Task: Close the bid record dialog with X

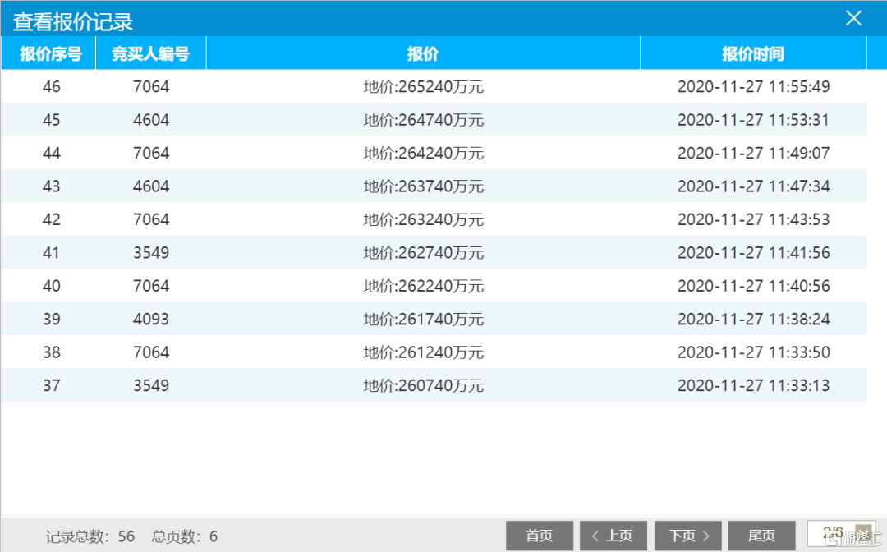Action: coord(853,18)
